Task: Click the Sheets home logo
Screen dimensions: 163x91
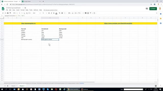Action: click(x=3, y=9)
